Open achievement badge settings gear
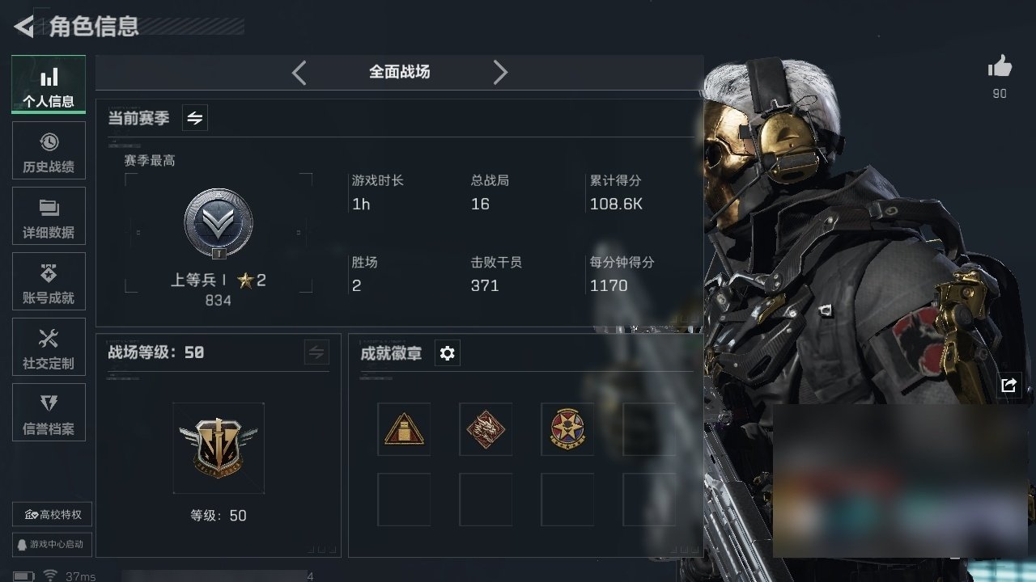Screen dimensions: 1036x582 click(447, 353)
